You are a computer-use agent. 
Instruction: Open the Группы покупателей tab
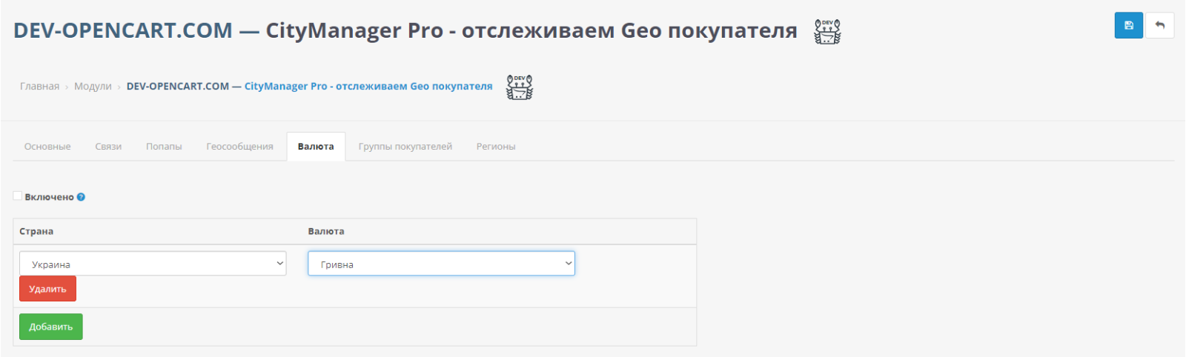pyautogui.click(x=405, y=147)
